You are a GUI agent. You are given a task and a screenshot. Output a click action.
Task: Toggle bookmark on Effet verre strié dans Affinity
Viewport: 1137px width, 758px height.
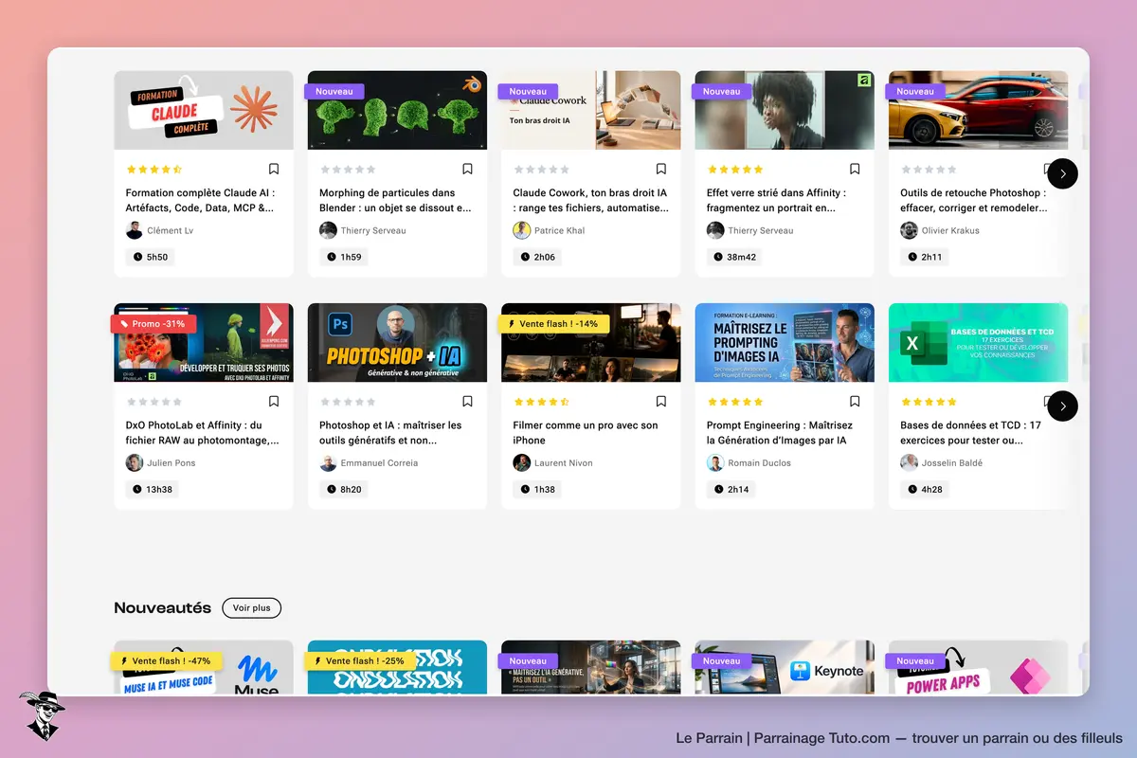tap(855, 169)
